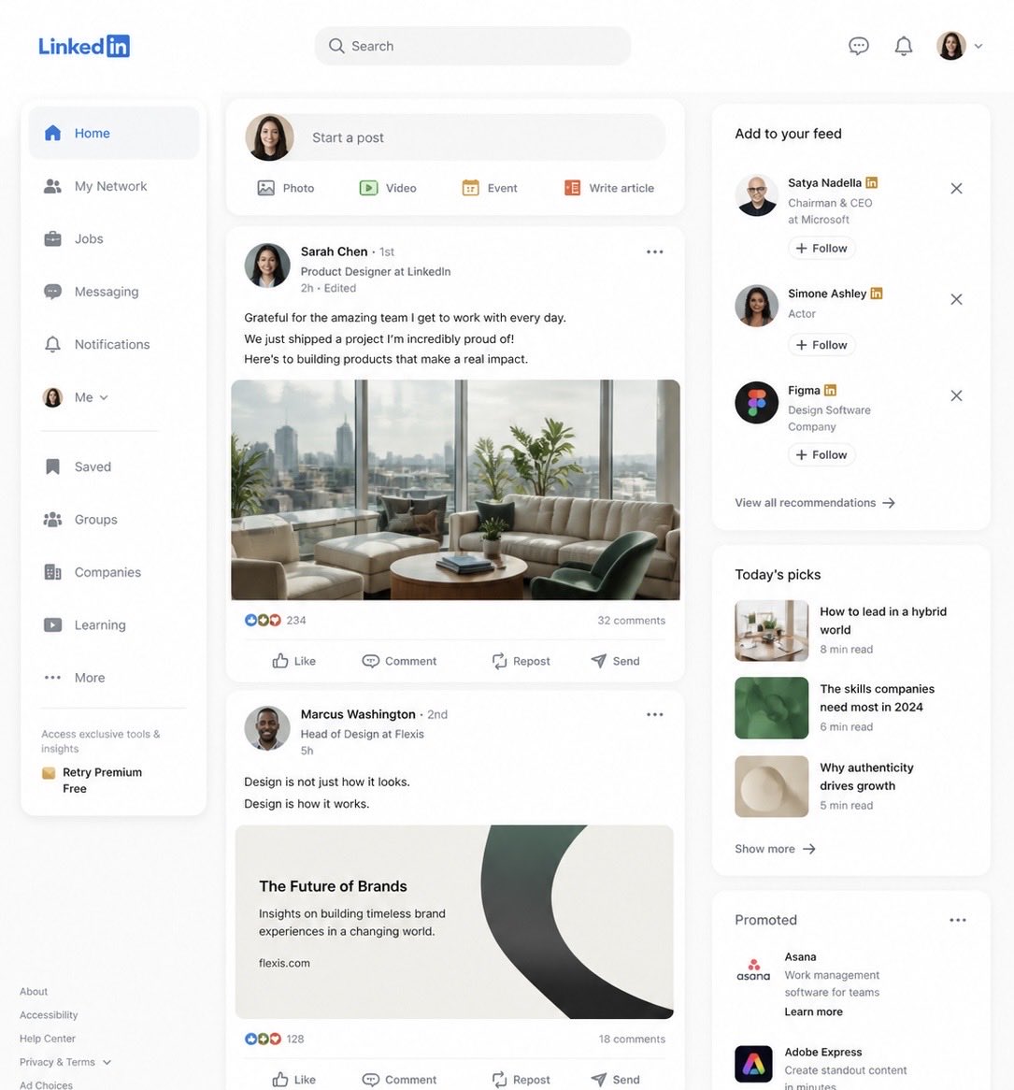Screen dimensions: 1014x1090
Task: Like Sarah Chen's post
Action: pyautogui.click(x=294, y=661)
